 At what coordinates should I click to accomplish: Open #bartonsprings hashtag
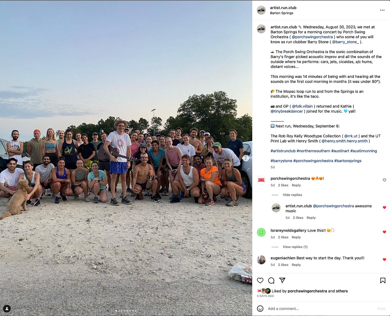348,161
